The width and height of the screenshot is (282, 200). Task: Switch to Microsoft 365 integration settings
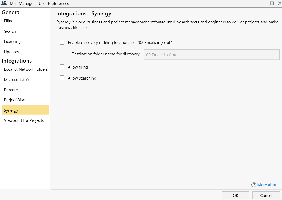tap(16, 80)
